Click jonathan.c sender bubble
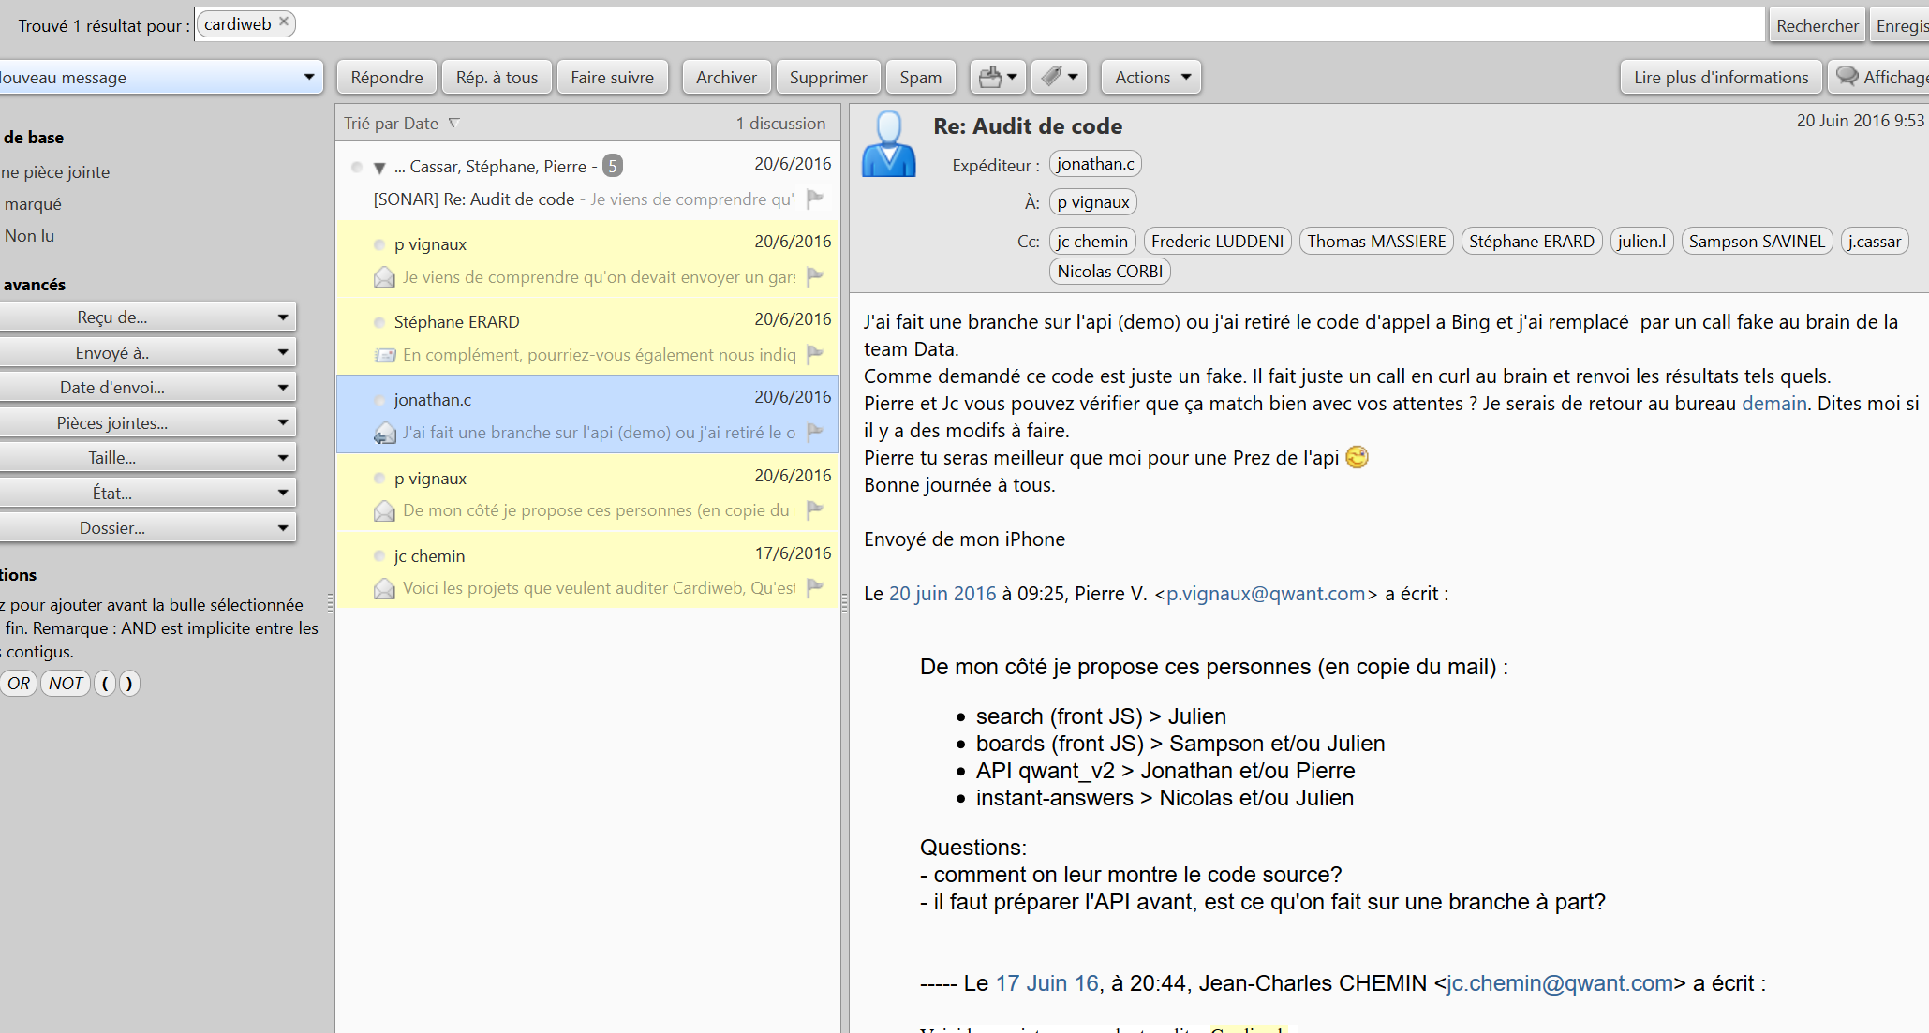1929x1033 pixels. click(x=1095, y=164)
